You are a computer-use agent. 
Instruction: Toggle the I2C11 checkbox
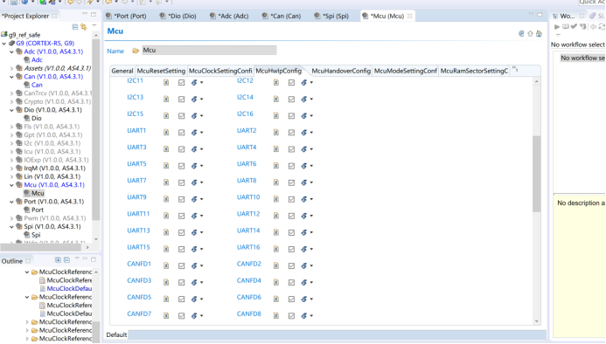click(x=181, y=83)
